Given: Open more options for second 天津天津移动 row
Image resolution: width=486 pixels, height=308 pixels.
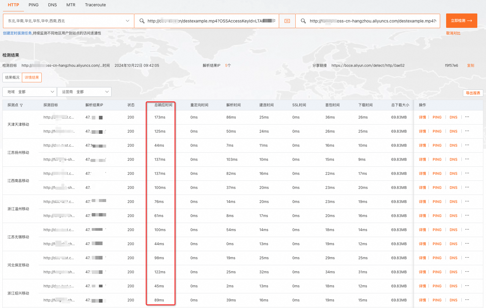Looking at the screenshot, I should (467, 131).
